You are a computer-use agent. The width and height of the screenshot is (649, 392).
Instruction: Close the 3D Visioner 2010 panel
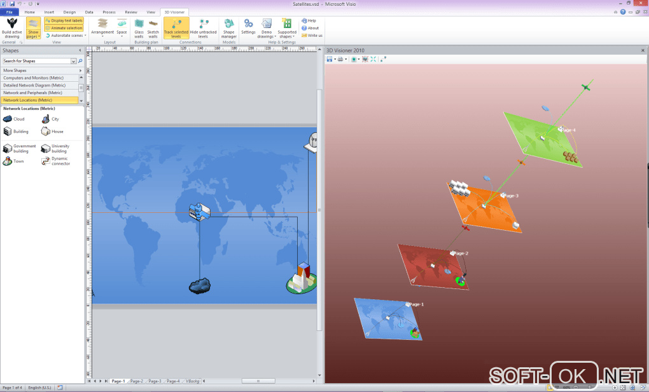point(643,50)
